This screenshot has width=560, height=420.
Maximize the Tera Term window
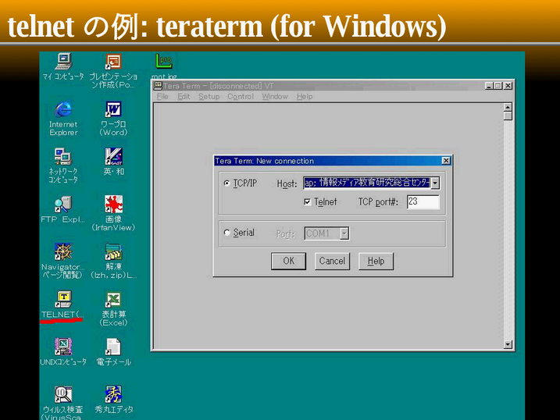pos(497,86)
